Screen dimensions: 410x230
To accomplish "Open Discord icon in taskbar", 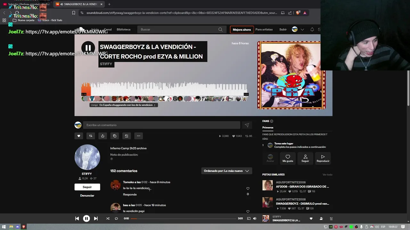I will click(x=17, y=227).
